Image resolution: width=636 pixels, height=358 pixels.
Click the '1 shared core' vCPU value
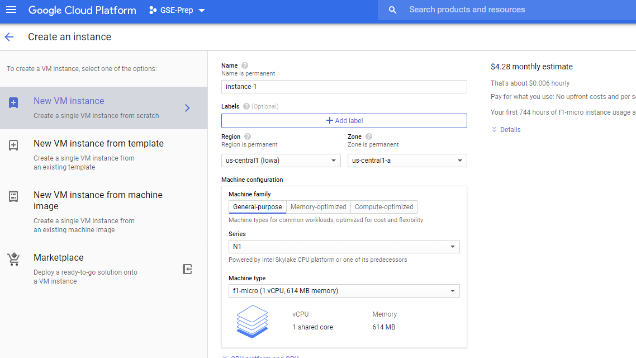[x=312, y=327]
